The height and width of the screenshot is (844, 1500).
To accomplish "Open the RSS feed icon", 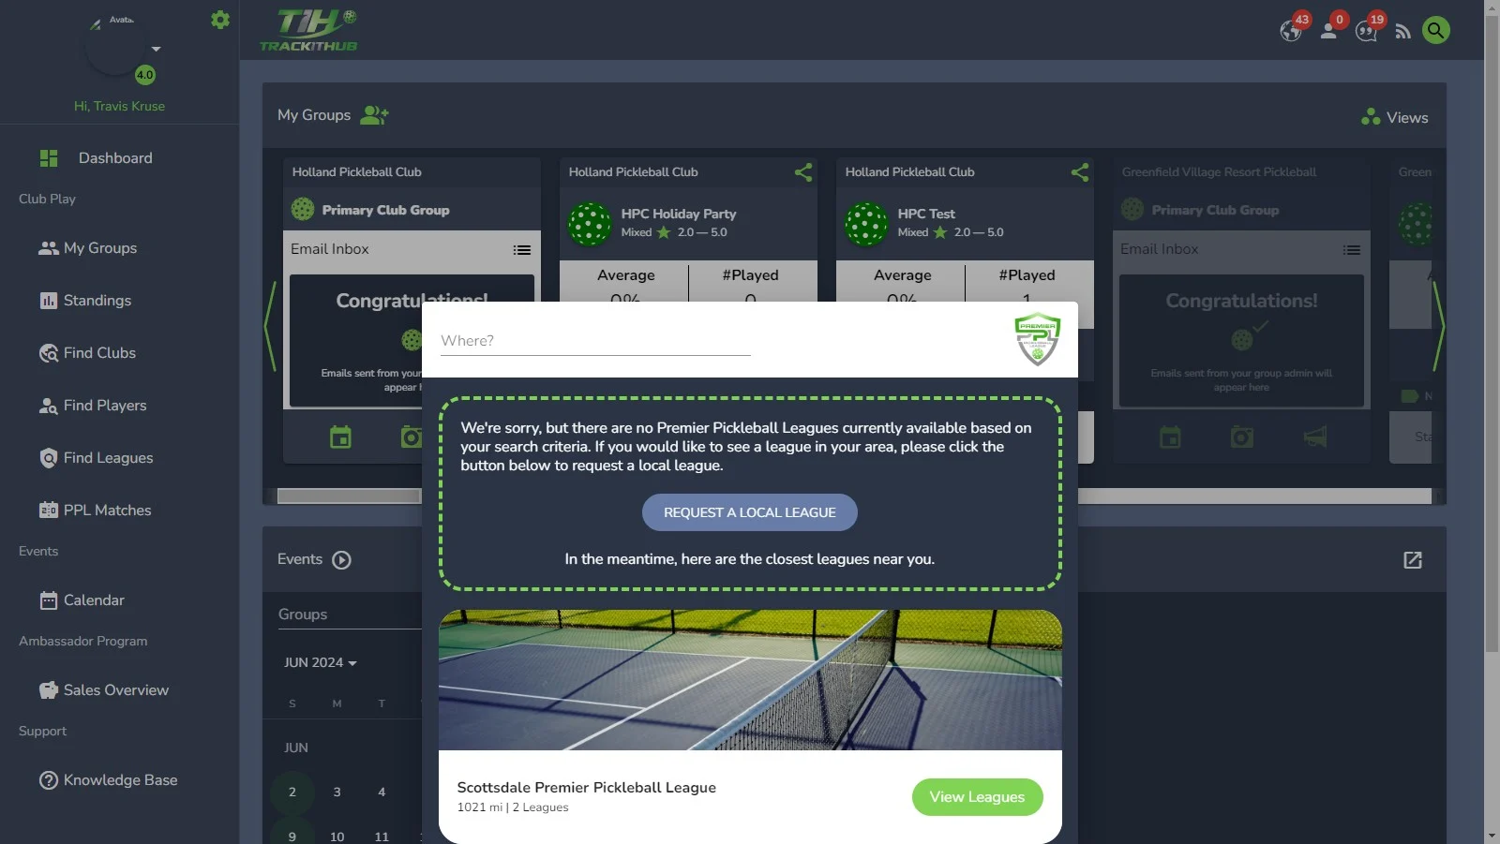I will [1402, 32].
